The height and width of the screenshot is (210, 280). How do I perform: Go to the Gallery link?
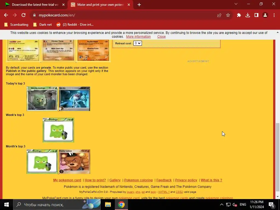tap(115, 180)
